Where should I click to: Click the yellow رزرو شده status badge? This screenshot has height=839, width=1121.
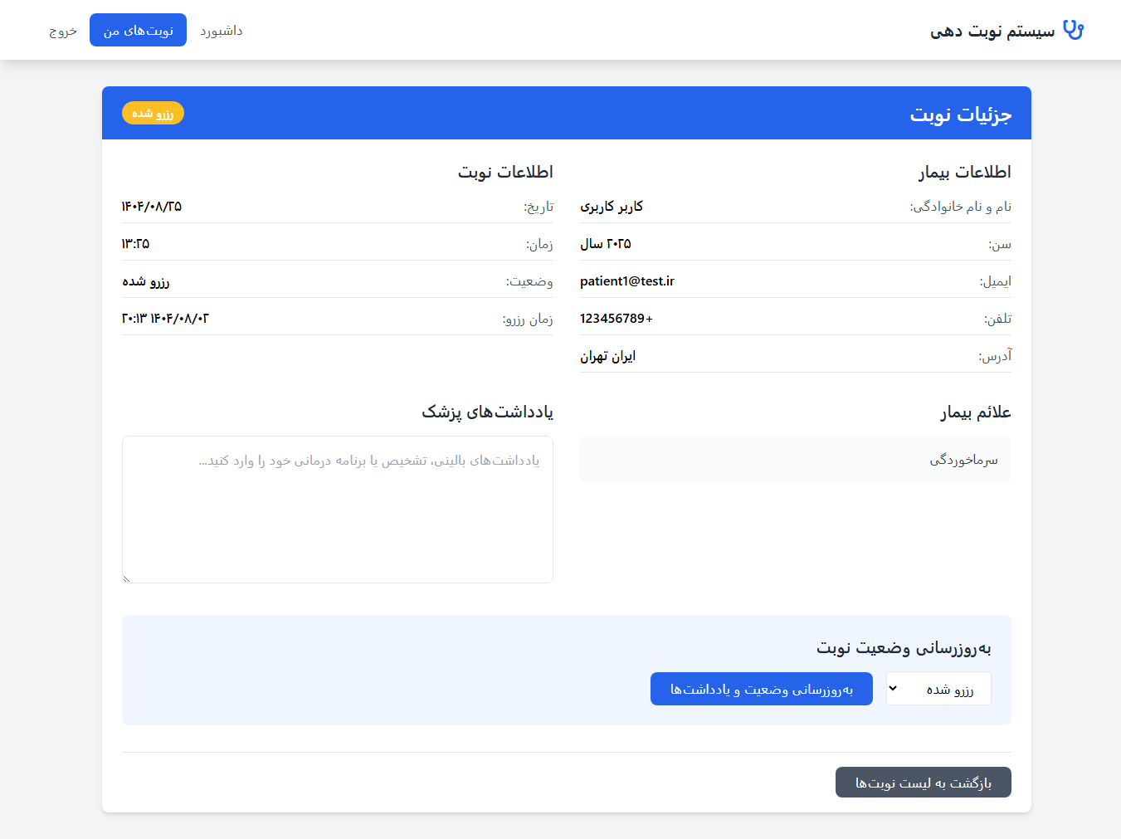pos(153,113)
